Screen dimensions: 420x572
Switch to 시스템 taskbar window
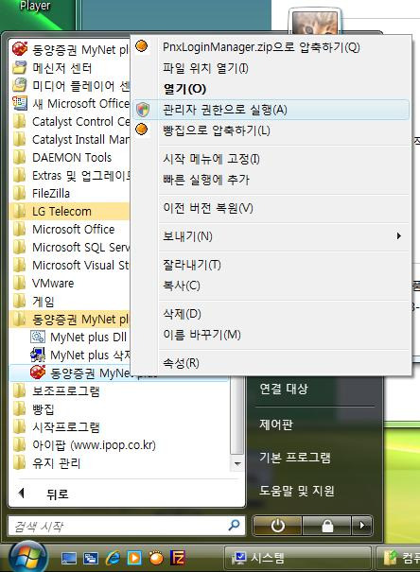pos(297,558)
